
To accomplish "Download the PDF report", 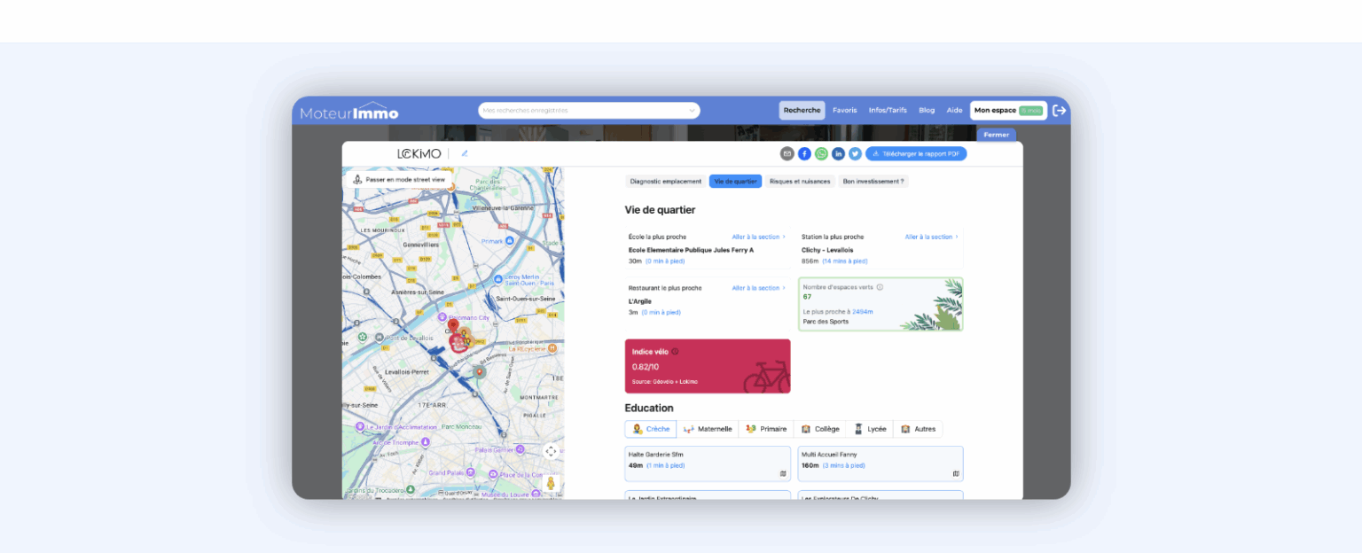I will coord(916,153).
